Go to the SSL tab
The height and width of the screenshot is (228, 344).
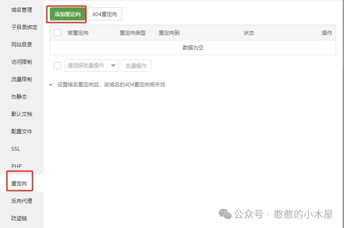coord(16,149)
